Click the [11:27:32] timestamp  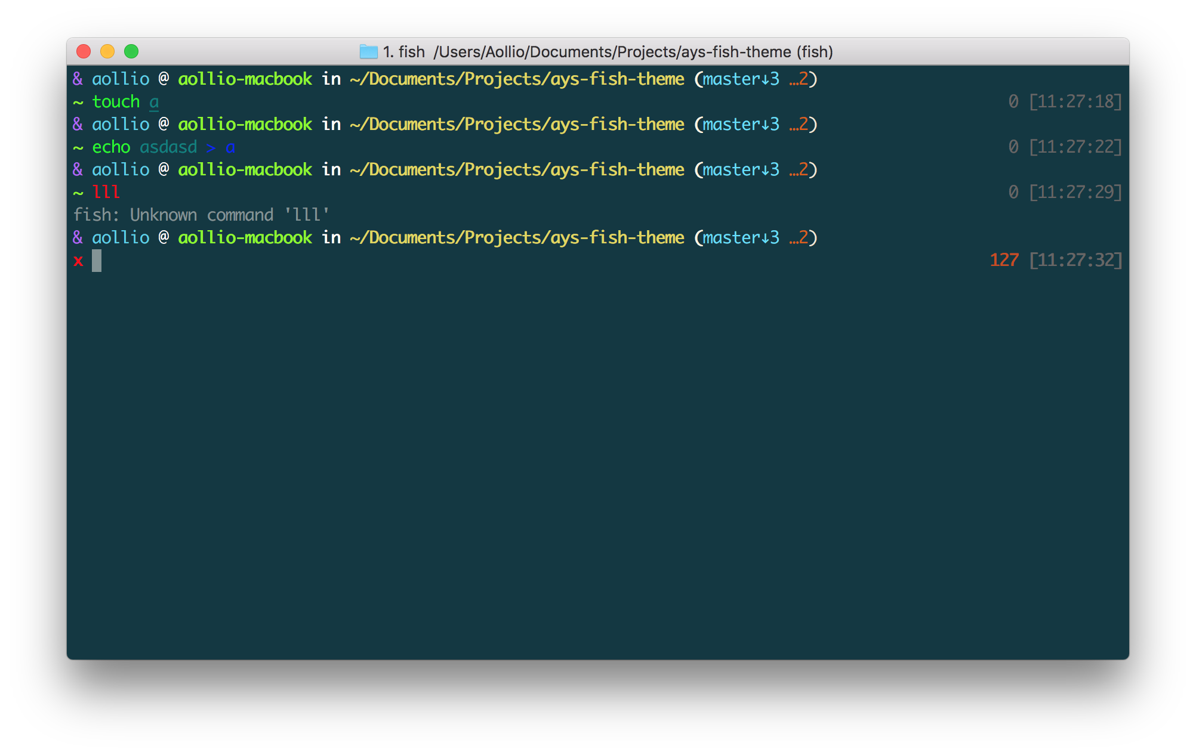(x=1075, y=260)
